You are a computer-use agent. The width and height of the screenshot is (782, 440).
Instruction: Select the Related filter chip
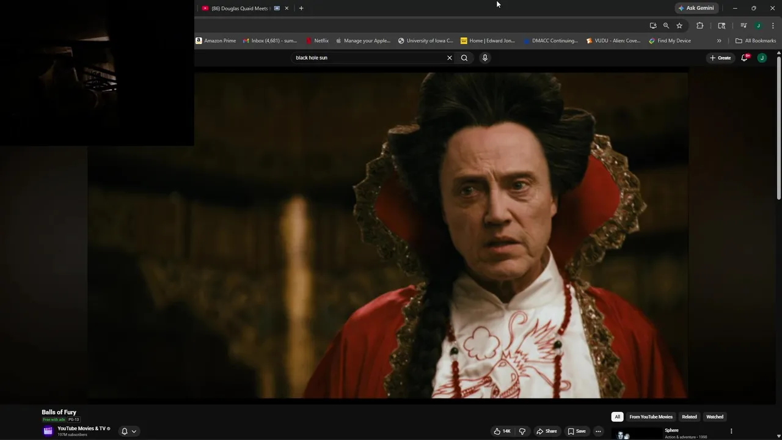point(689,417)
